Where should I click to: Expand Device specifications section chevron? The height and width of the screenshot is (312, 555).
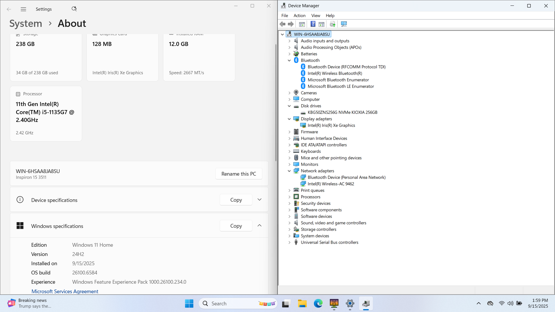pos(260,200)
